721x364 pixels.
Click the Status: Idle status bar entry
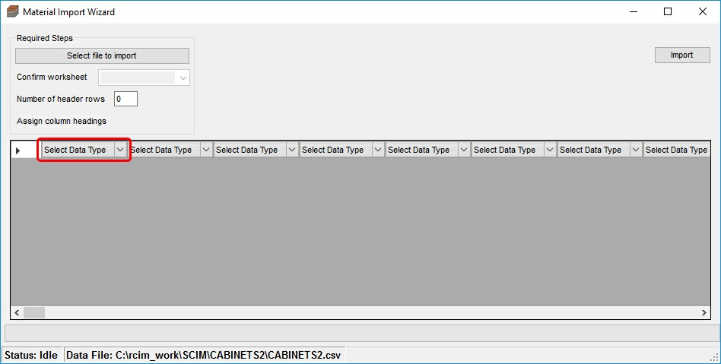31,356
